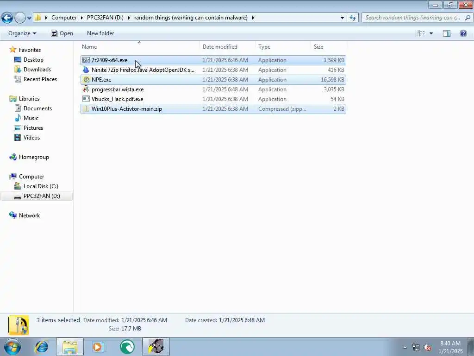This screenshot has height=356, width=474.
Task: Sort by the Name column header
Action: [139, 47]
